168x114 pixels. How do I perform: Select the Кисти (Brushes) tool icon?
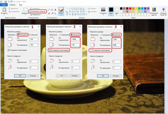(61, 10)
